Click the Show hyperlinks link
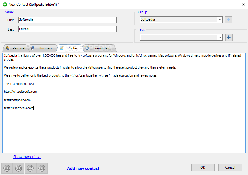The height and width of the screenshot is (175, 248). point(27,157)
